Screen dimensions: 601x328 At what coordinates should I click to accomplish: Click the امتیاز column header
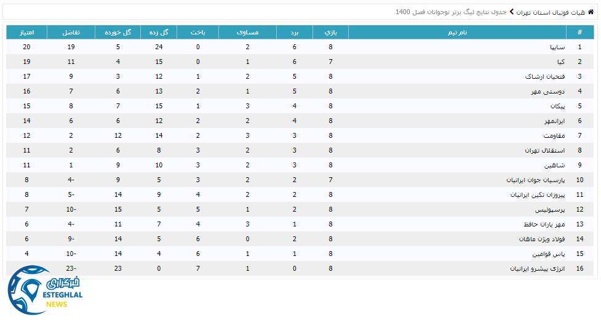26,32
